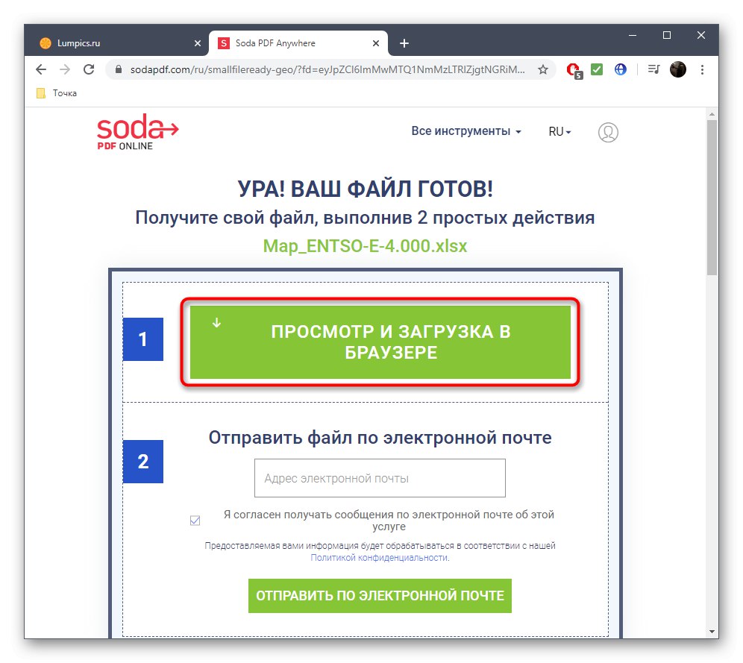Open the RU language dropdown
Image resolution: width=743 pixels, height=663 pixels.
tap(559, 131)
